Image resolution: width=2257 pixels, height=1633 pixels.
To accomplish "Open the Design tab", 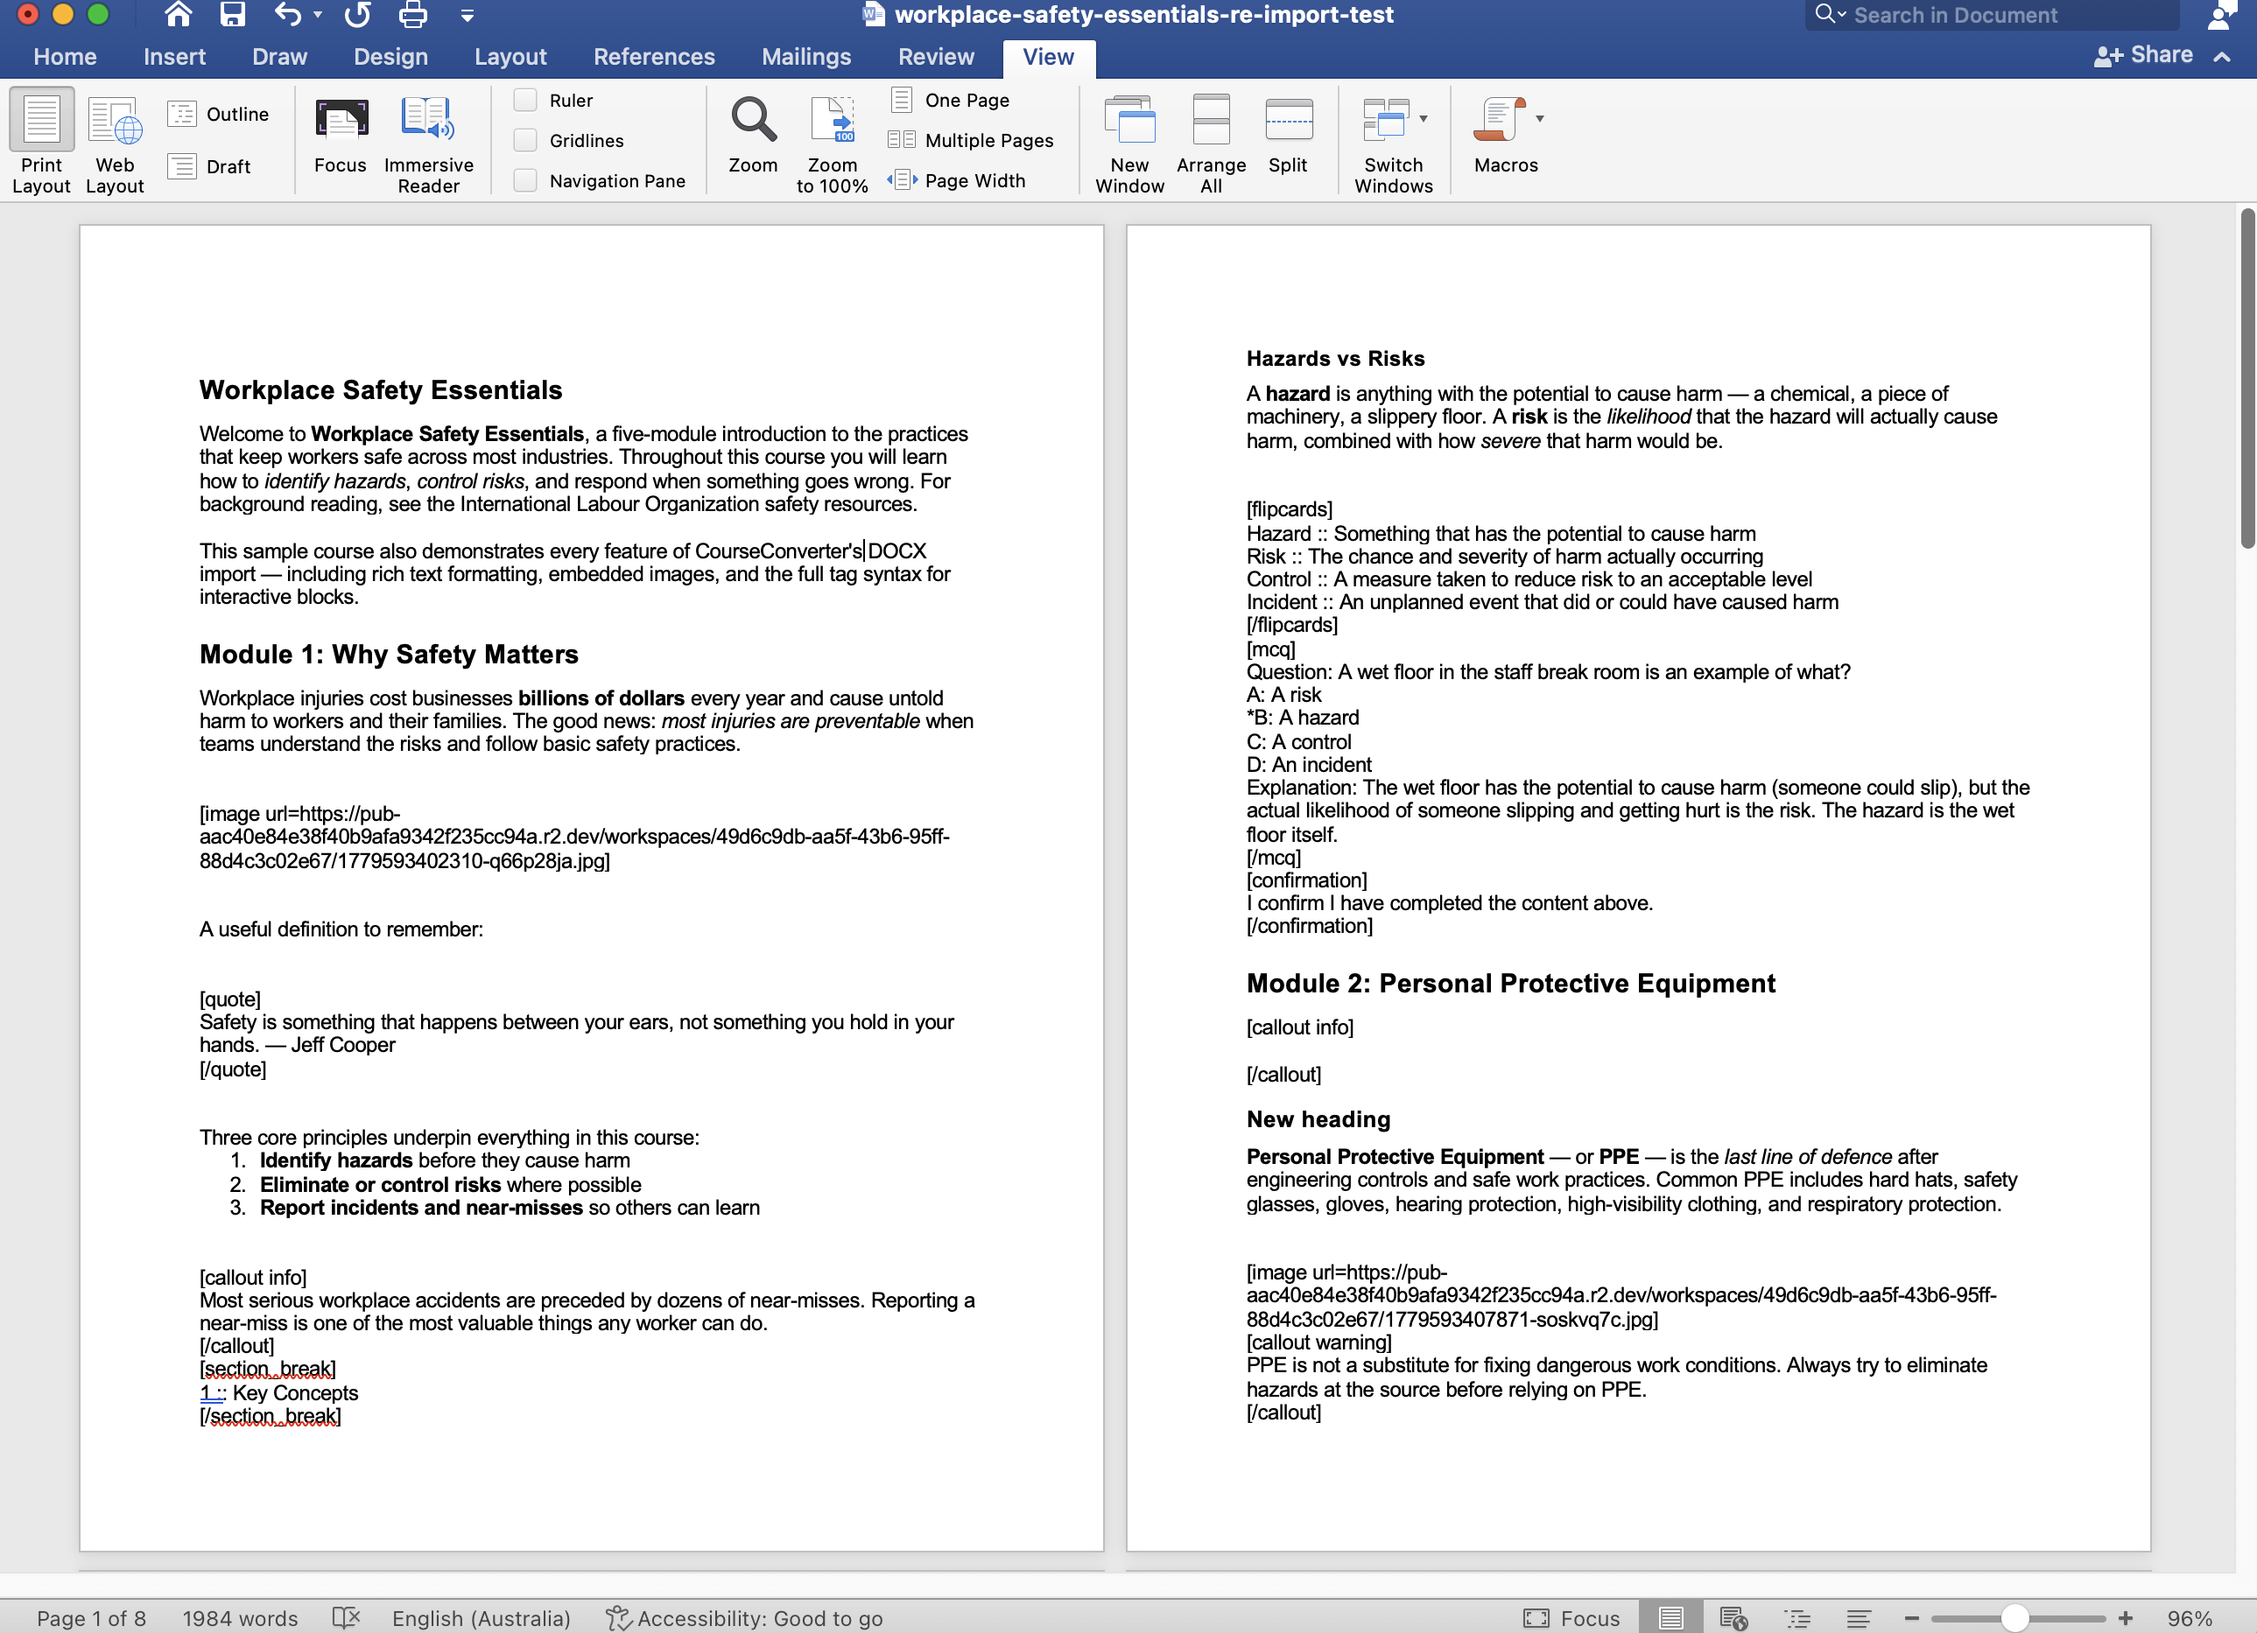I will pos(390,57).
